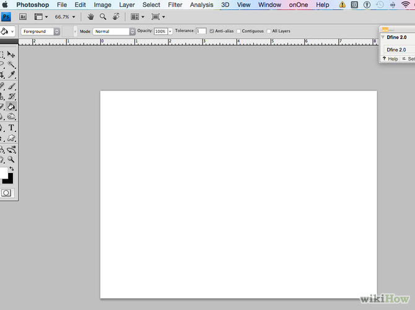Open the Screen Mode menu
This screenshot has width=415, height=310.
158,17
